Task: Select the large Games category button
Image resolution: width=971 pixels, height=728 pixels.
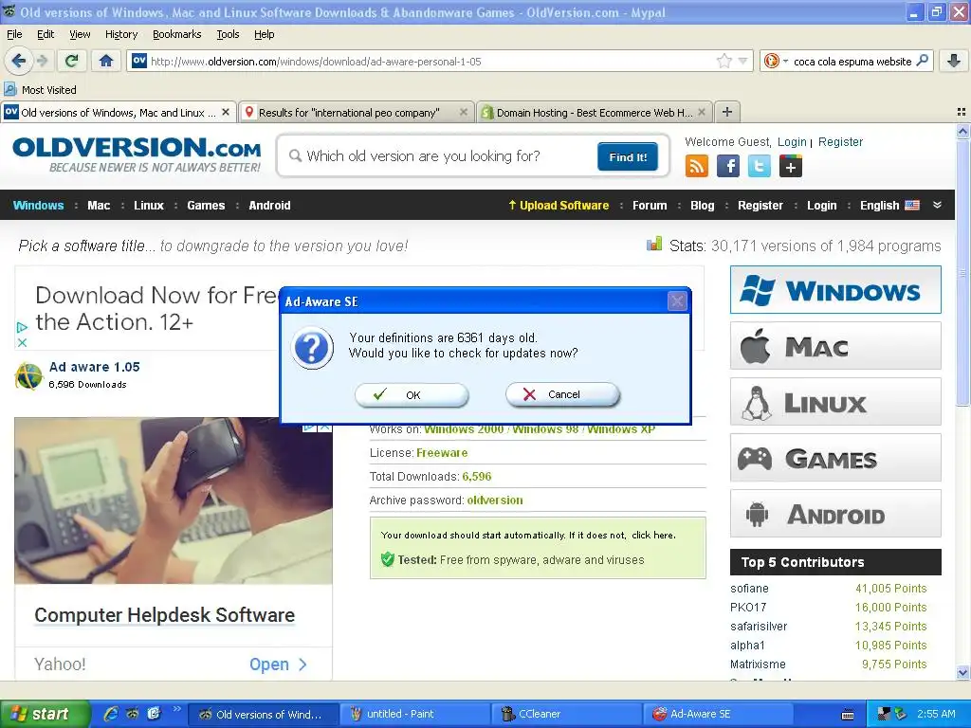Action: click(835, 458)
